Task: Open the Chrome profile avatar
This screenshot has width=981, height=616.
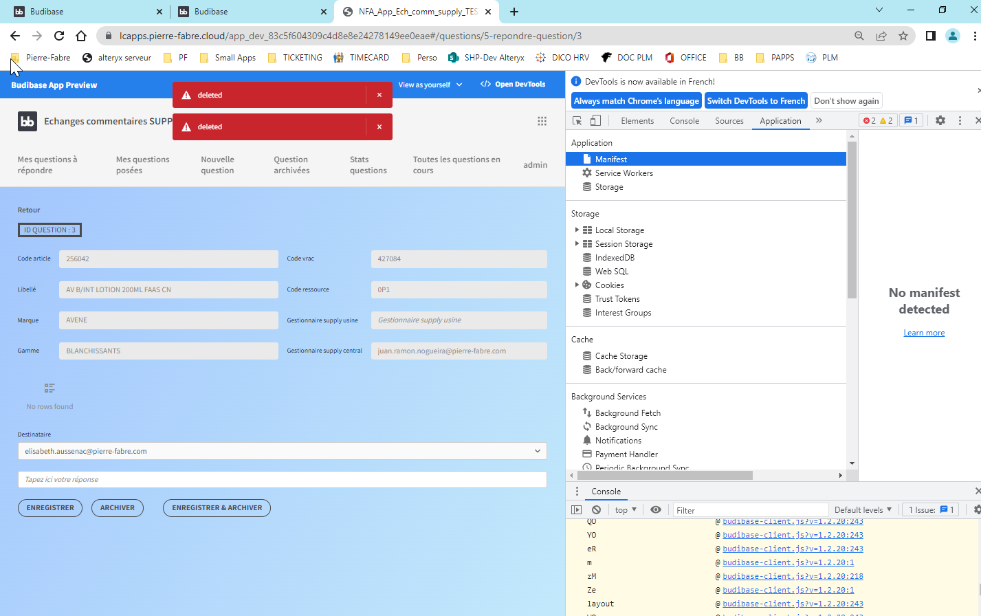Action: 953,36
